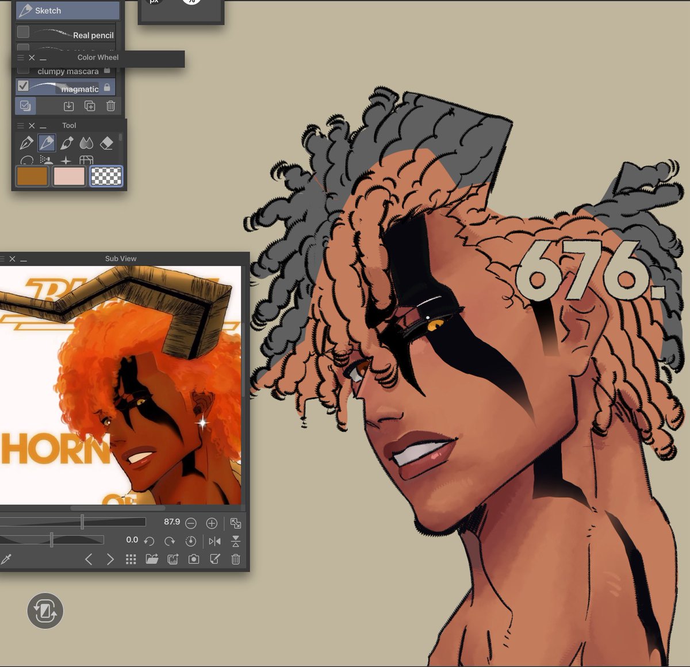The width and height of the screenshot is (690, 667).
Task: Import image from folder into Sub View
Action: coord(152,559)
